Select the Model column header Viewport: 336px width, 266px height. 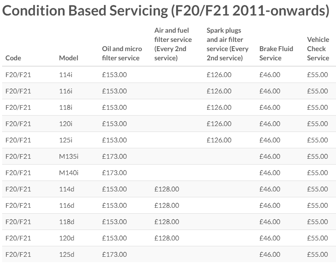pos(69,58)
